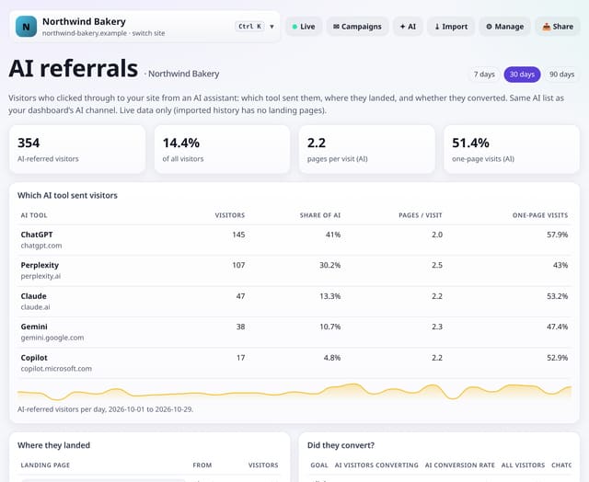Click the 51.4% one-page visits card
This screenshot has width=589, height=482.
(x=512, y=149)
